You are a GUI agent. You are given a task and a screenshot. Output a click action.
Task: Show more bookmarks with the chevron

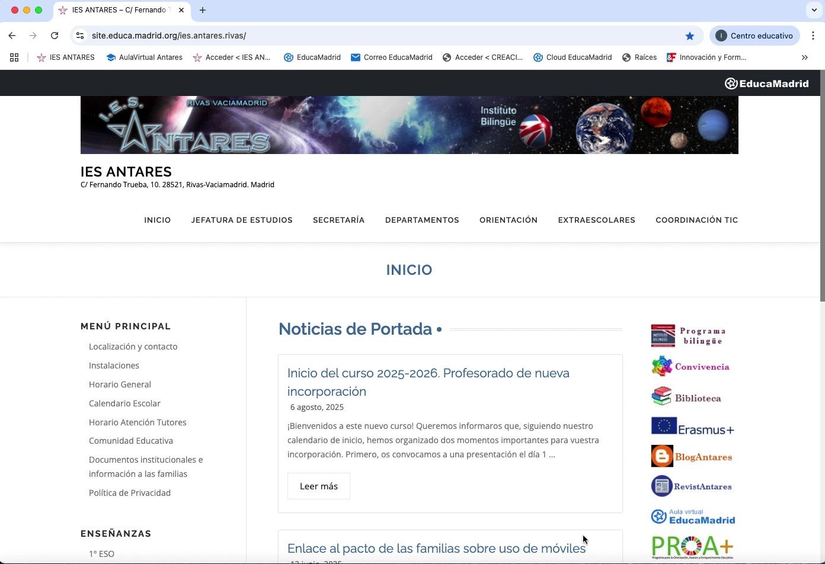point(805,57)
